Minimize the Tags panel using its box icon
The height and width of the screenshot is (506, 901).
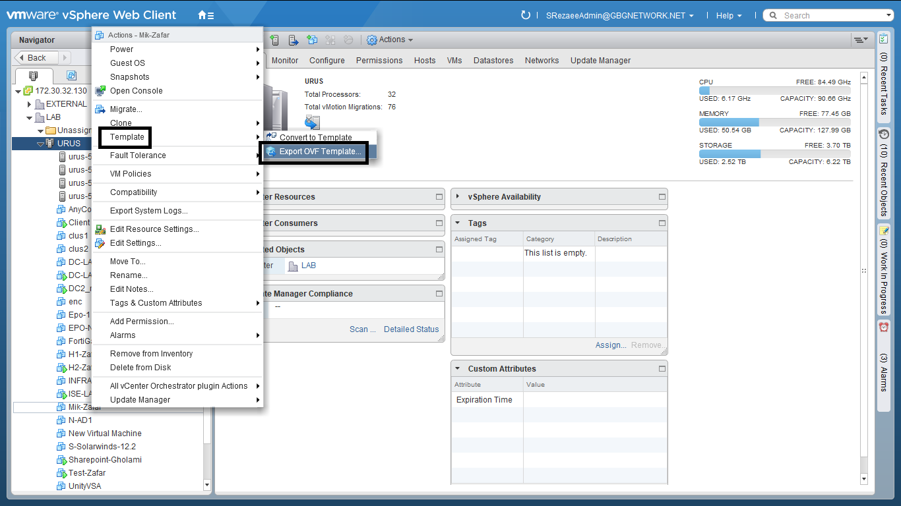[x=662, y=223]
